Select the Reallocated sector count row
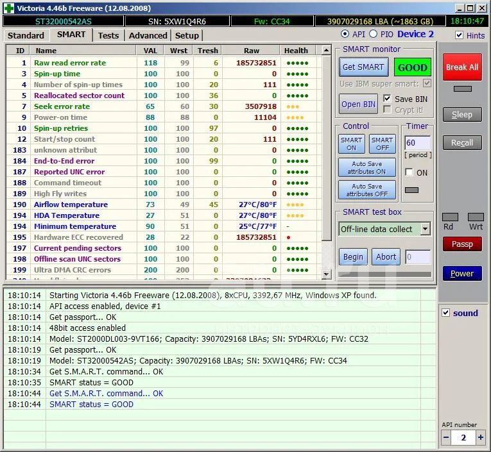 [x=164, y=96]
